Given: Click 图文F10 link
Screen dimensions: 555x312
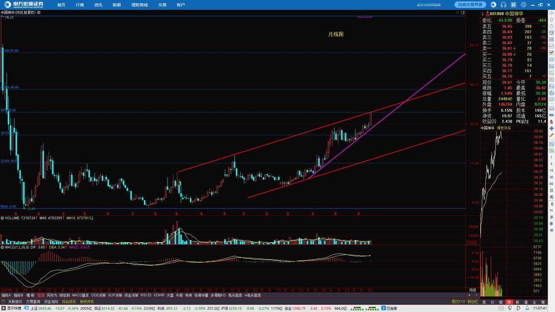Looking at the screenshot, I should (458, 302).
